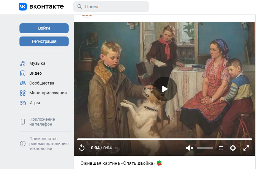Click the music note icon in sidebar
The image size is (256, 169).
[x=23, y=63]
